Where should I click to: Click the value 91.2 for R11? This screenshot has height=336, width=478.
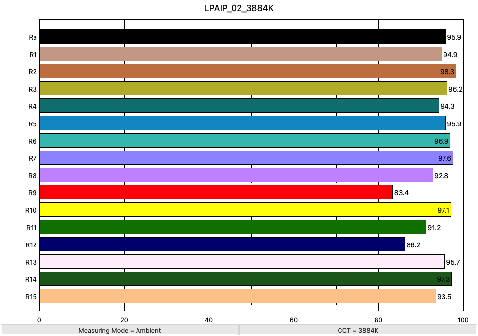pyautogui.click(x=434, y=228)
